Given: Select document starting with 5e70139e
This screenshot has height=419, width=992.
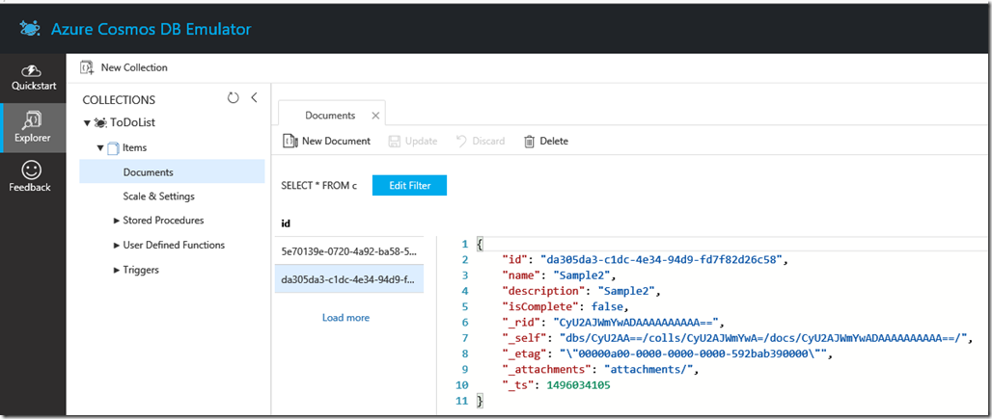Looking at the screenshot, I should click(x=347, y=253).
